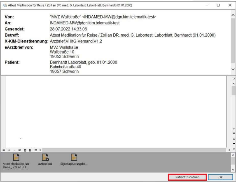
Task: Click the question mark help icon
Action: (x=234, y=79)
